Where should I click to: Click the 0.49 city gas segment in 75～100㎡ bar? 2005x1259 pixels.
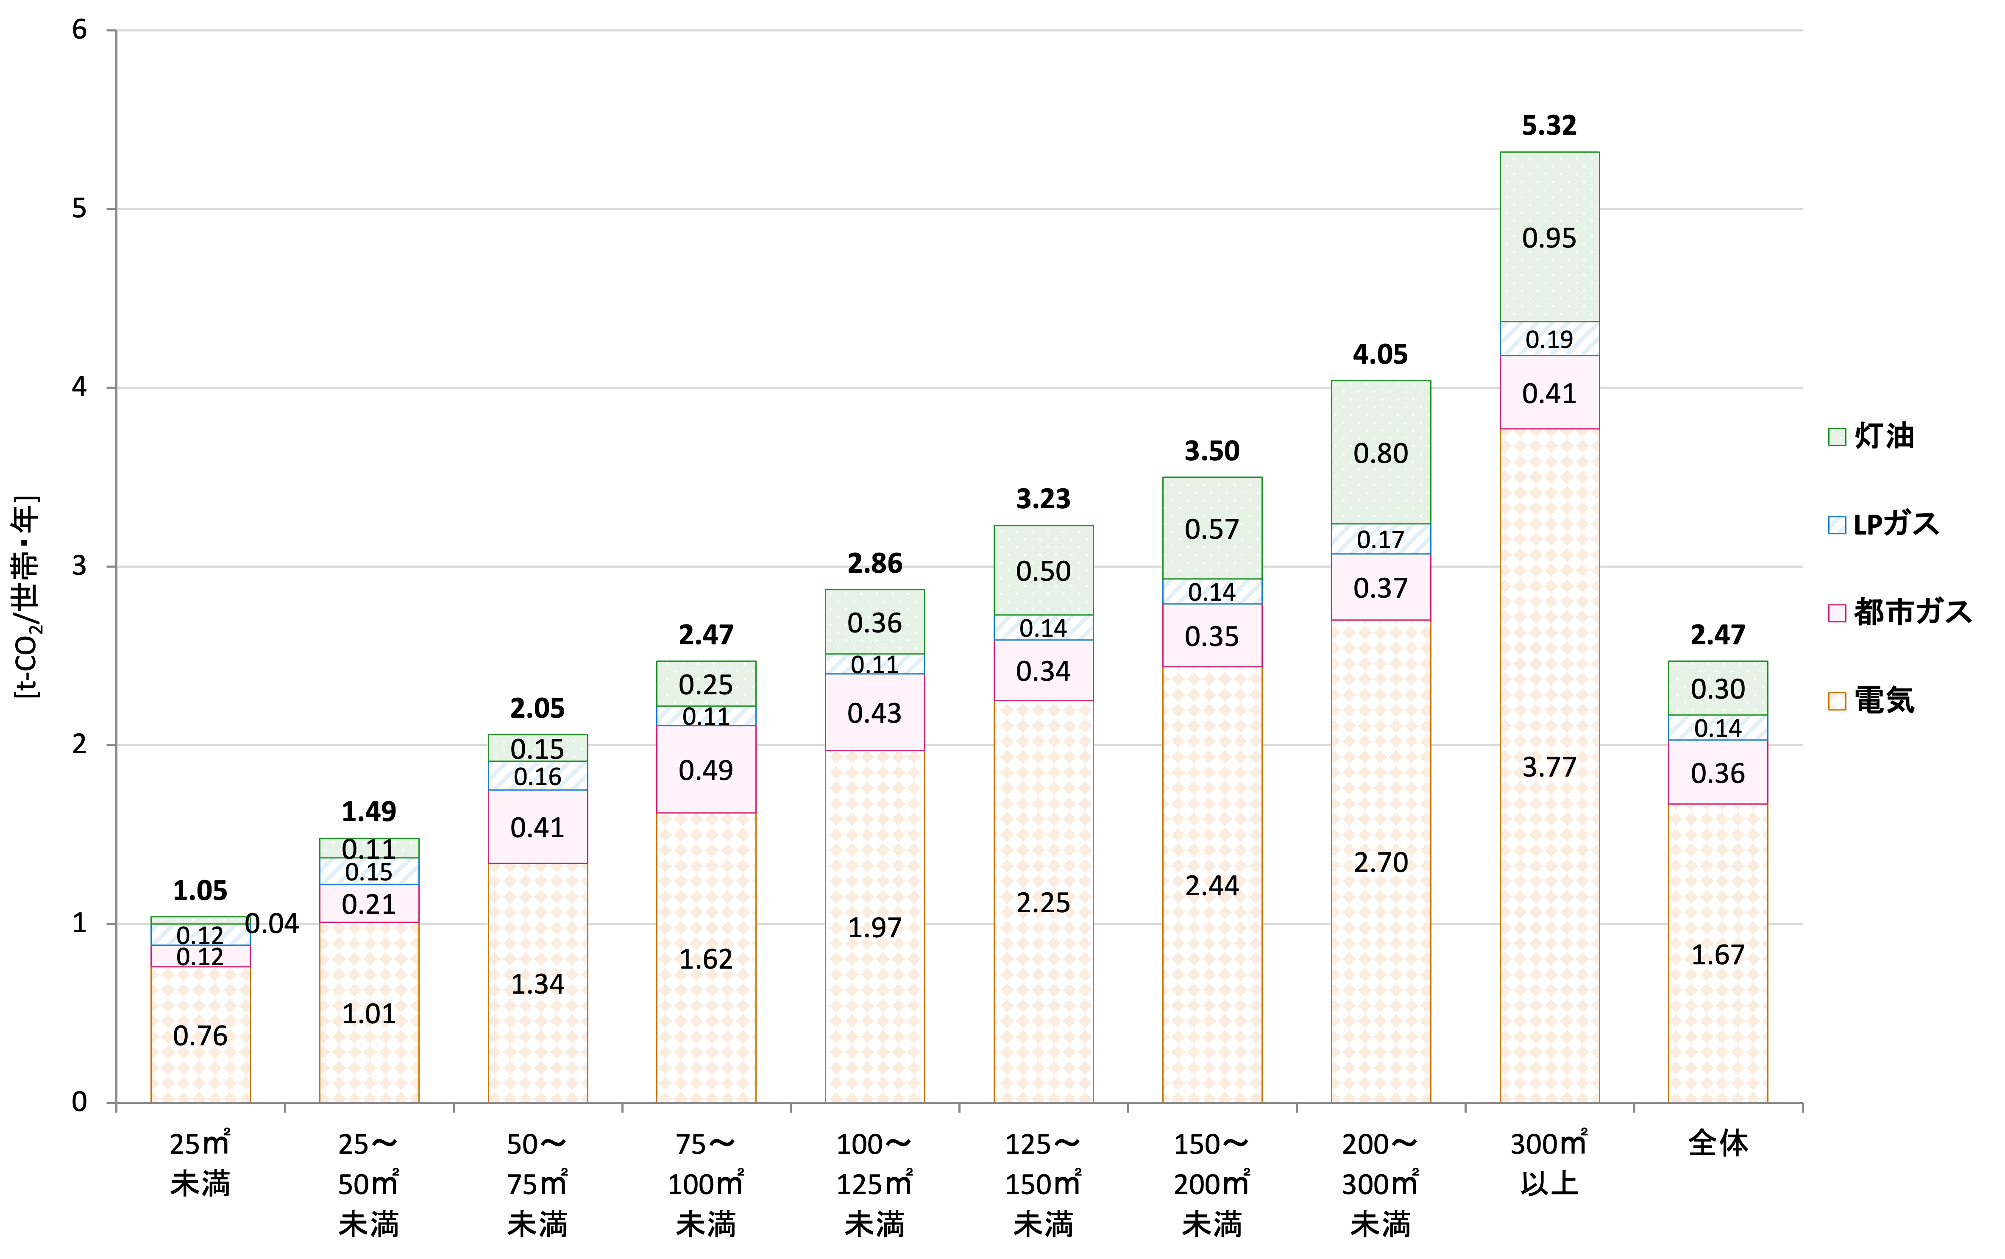tap(705, 770)
